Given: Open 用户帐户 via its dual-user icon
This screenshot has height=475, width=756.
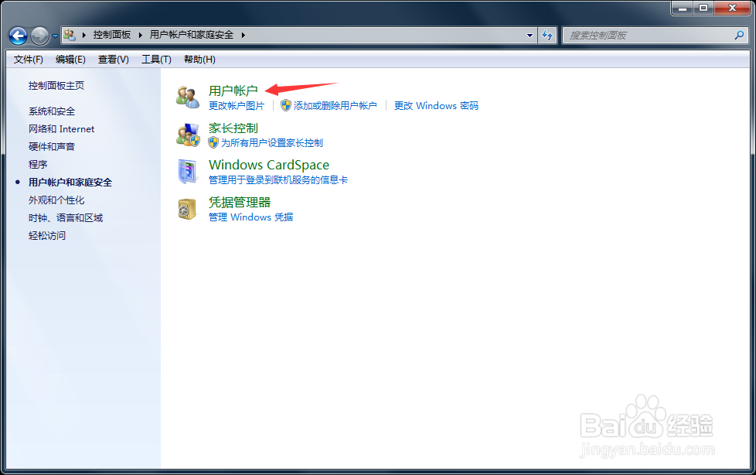Looking at the screenshot, I should 188,96.
